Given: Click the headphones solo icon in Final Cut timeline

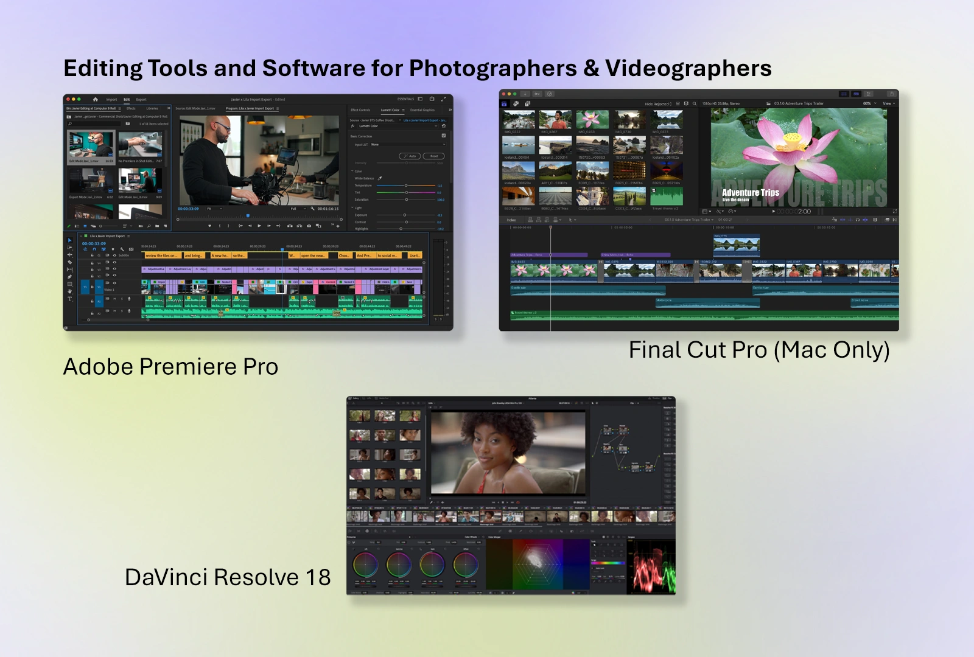Looking at the screenshot, I should click(x=858, y=220).
